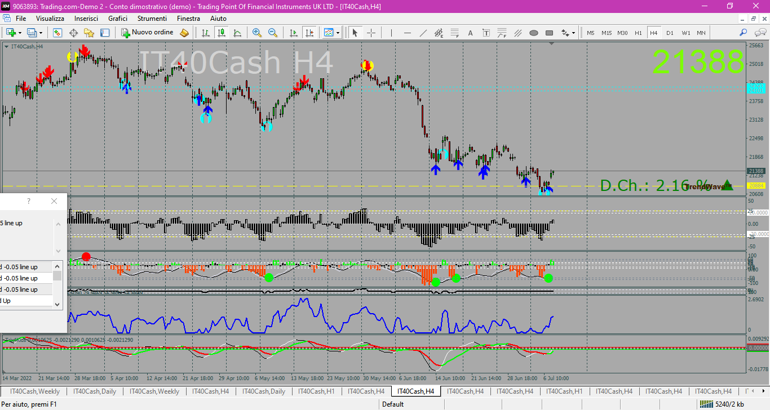Click alert list scrollbar down arrow
The image size is (770, 410).
pos(57,304)
